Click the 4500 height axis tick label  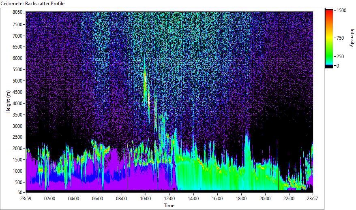17,92
